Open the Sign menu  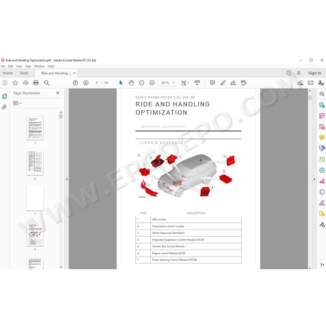tap(28, 66)
